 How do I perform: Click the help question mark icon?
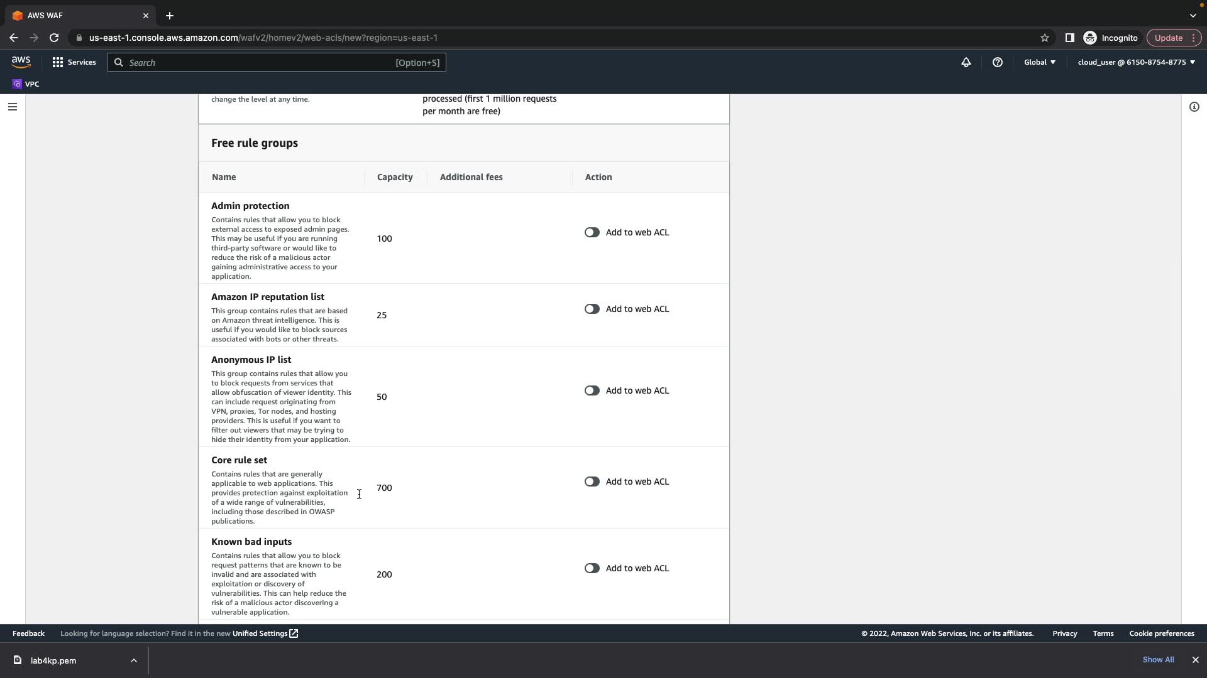point(997,62)
